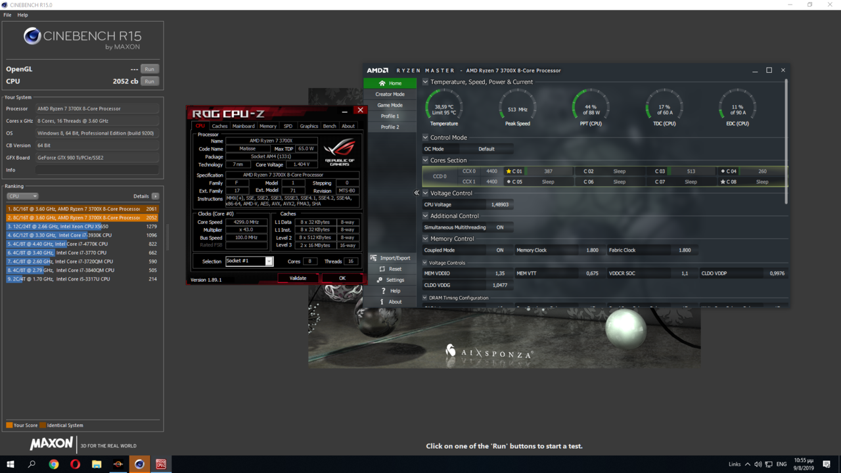Click the TDC (CPU) gauge
Viewport: 841px width, 473px height.
coord(664,107)
